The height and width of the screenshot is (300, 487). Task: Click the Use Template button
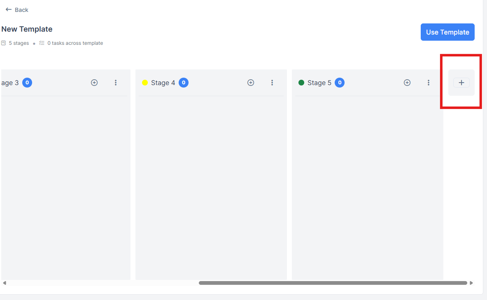coord(447,32)
